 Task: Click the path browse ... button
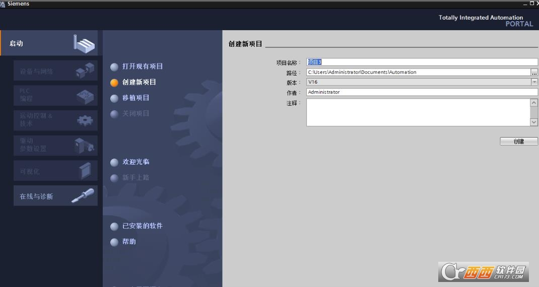[x=534, y=72]
